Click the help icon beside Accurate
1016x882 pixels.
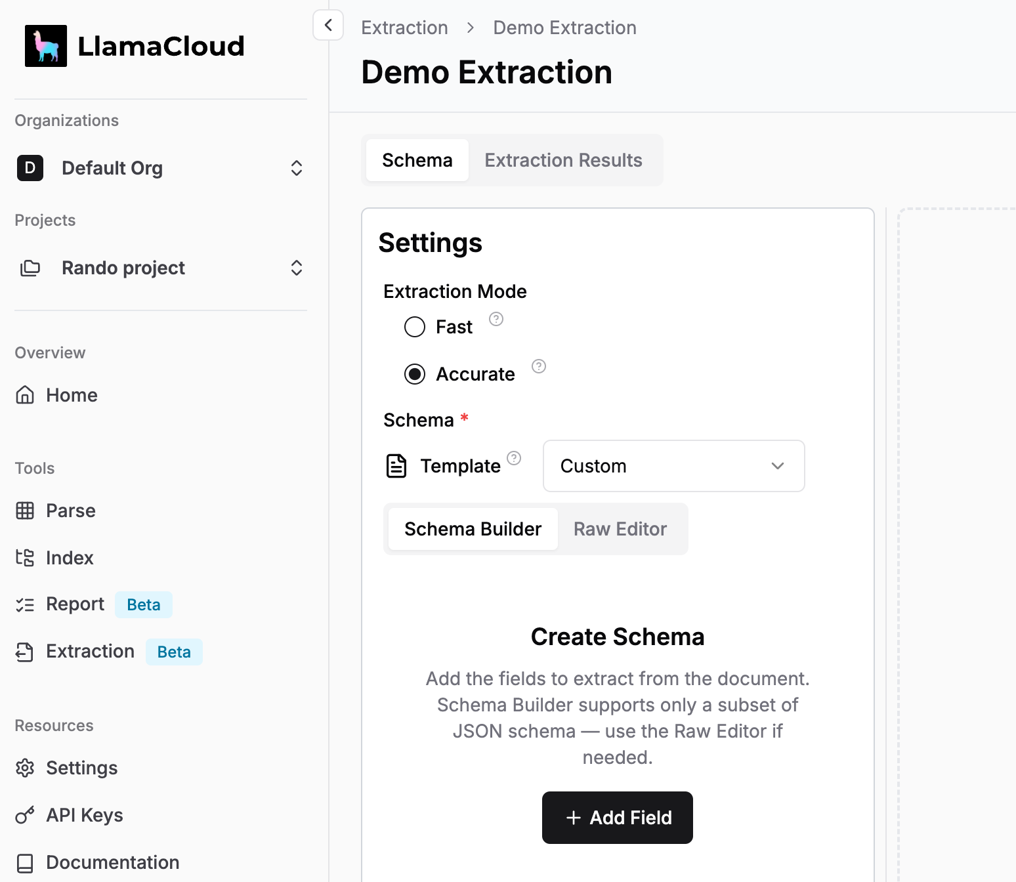539,367
